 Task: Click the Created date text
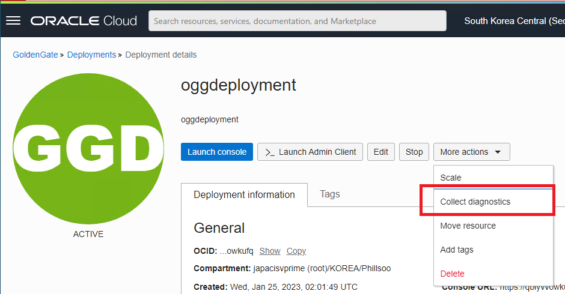click(x=294, y=287)
